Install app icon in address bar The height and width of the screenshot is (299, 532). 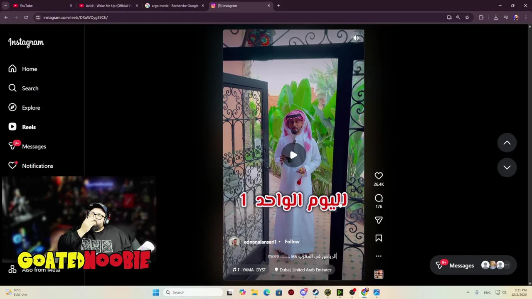coord(449,17)
